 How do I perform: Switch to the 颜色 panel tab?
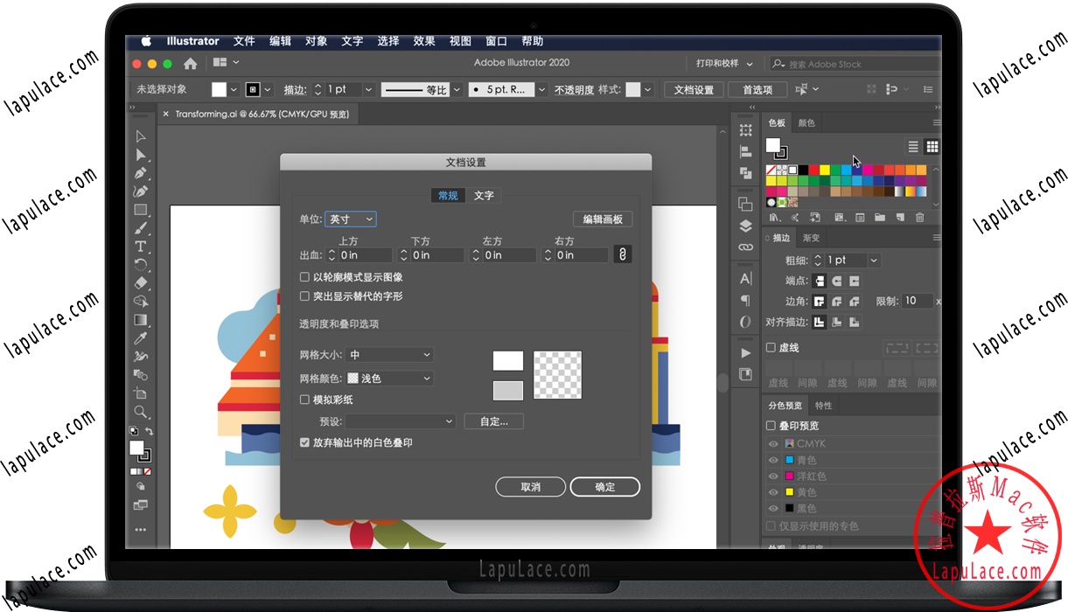[806, 123]
